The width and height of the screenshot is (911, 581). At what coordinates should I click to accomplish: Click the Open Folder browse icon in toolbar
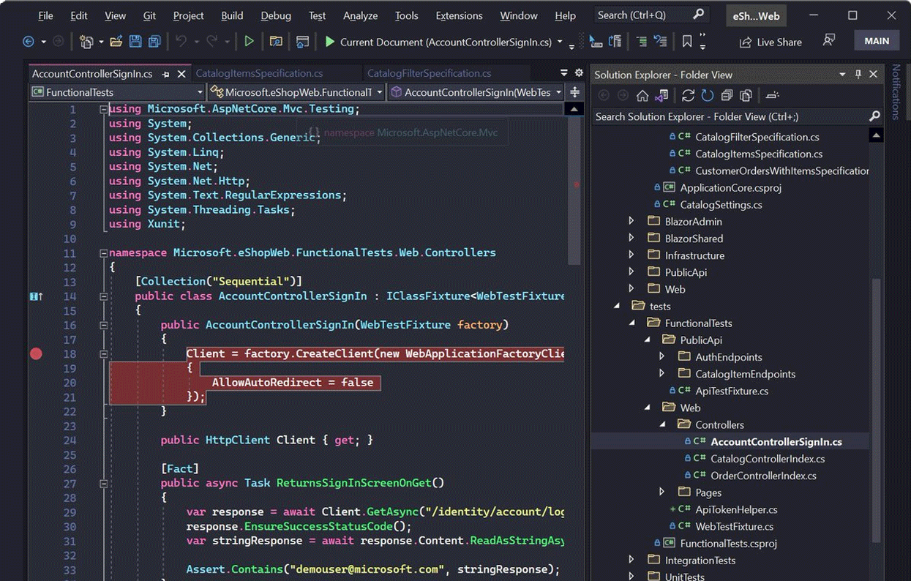click(x=276, y=42)
